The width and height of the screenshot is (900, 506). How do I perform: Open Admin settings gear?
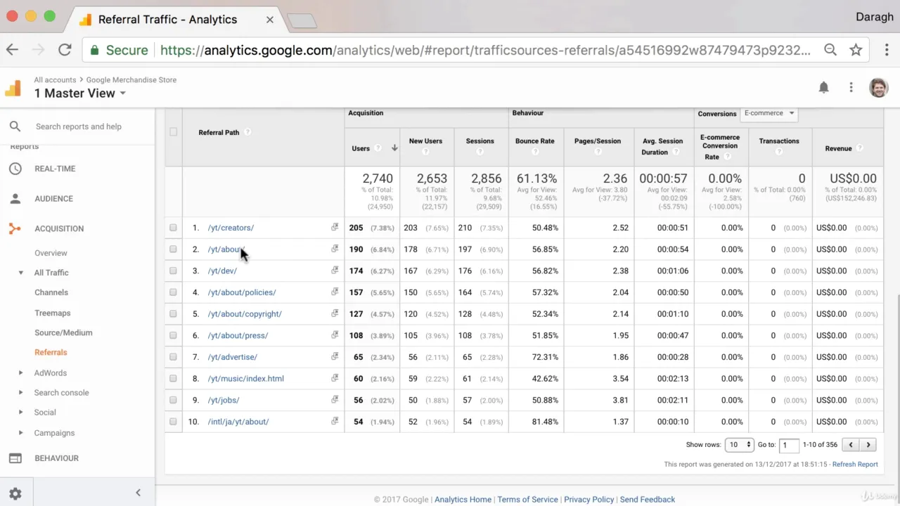tap(15, 493)
